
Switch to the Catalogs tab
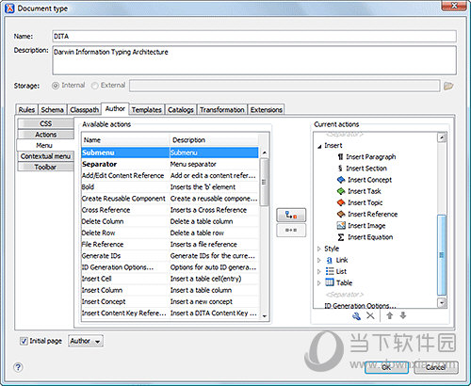click(x=181, y=110)
